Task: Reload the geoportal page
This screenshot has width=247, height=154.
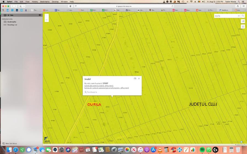Action: [172, 6]
